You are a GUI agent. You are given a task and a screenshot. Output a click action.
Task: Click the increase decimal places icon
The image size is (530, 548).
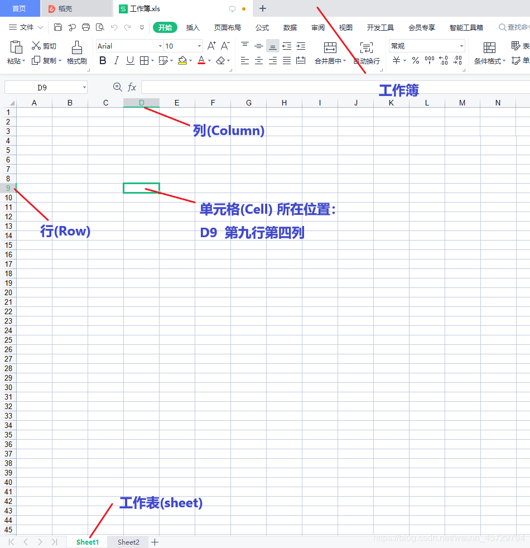(444, 60)
